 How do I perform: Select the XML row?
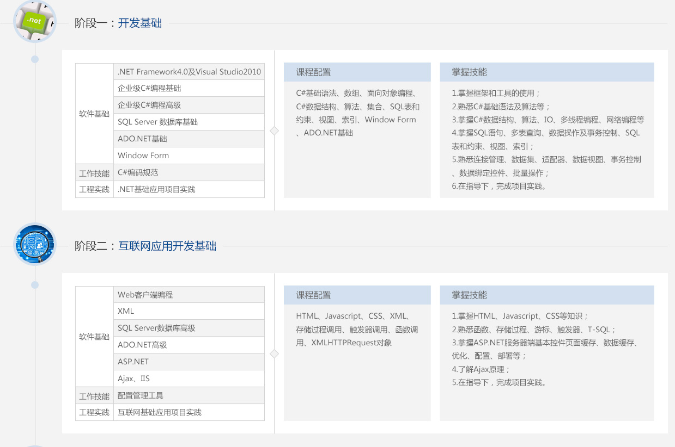pyautogui.click(x=189, y=311)
